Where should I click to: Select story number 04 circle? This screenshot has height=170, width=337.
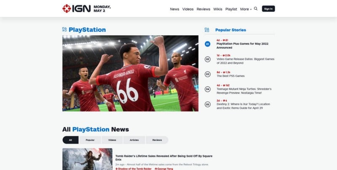click(207, 89)
